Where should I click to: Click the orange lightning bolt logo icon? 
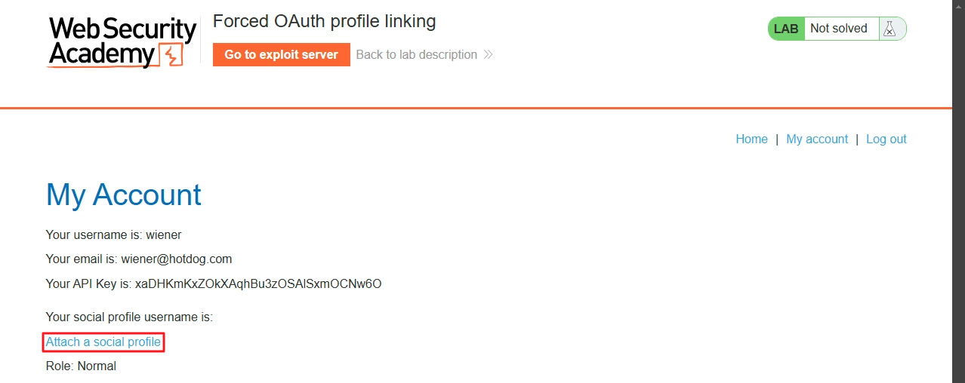point(171,56)
